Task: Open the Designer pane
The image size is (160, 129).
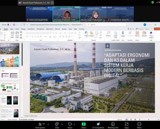Action: coord(144,34)
